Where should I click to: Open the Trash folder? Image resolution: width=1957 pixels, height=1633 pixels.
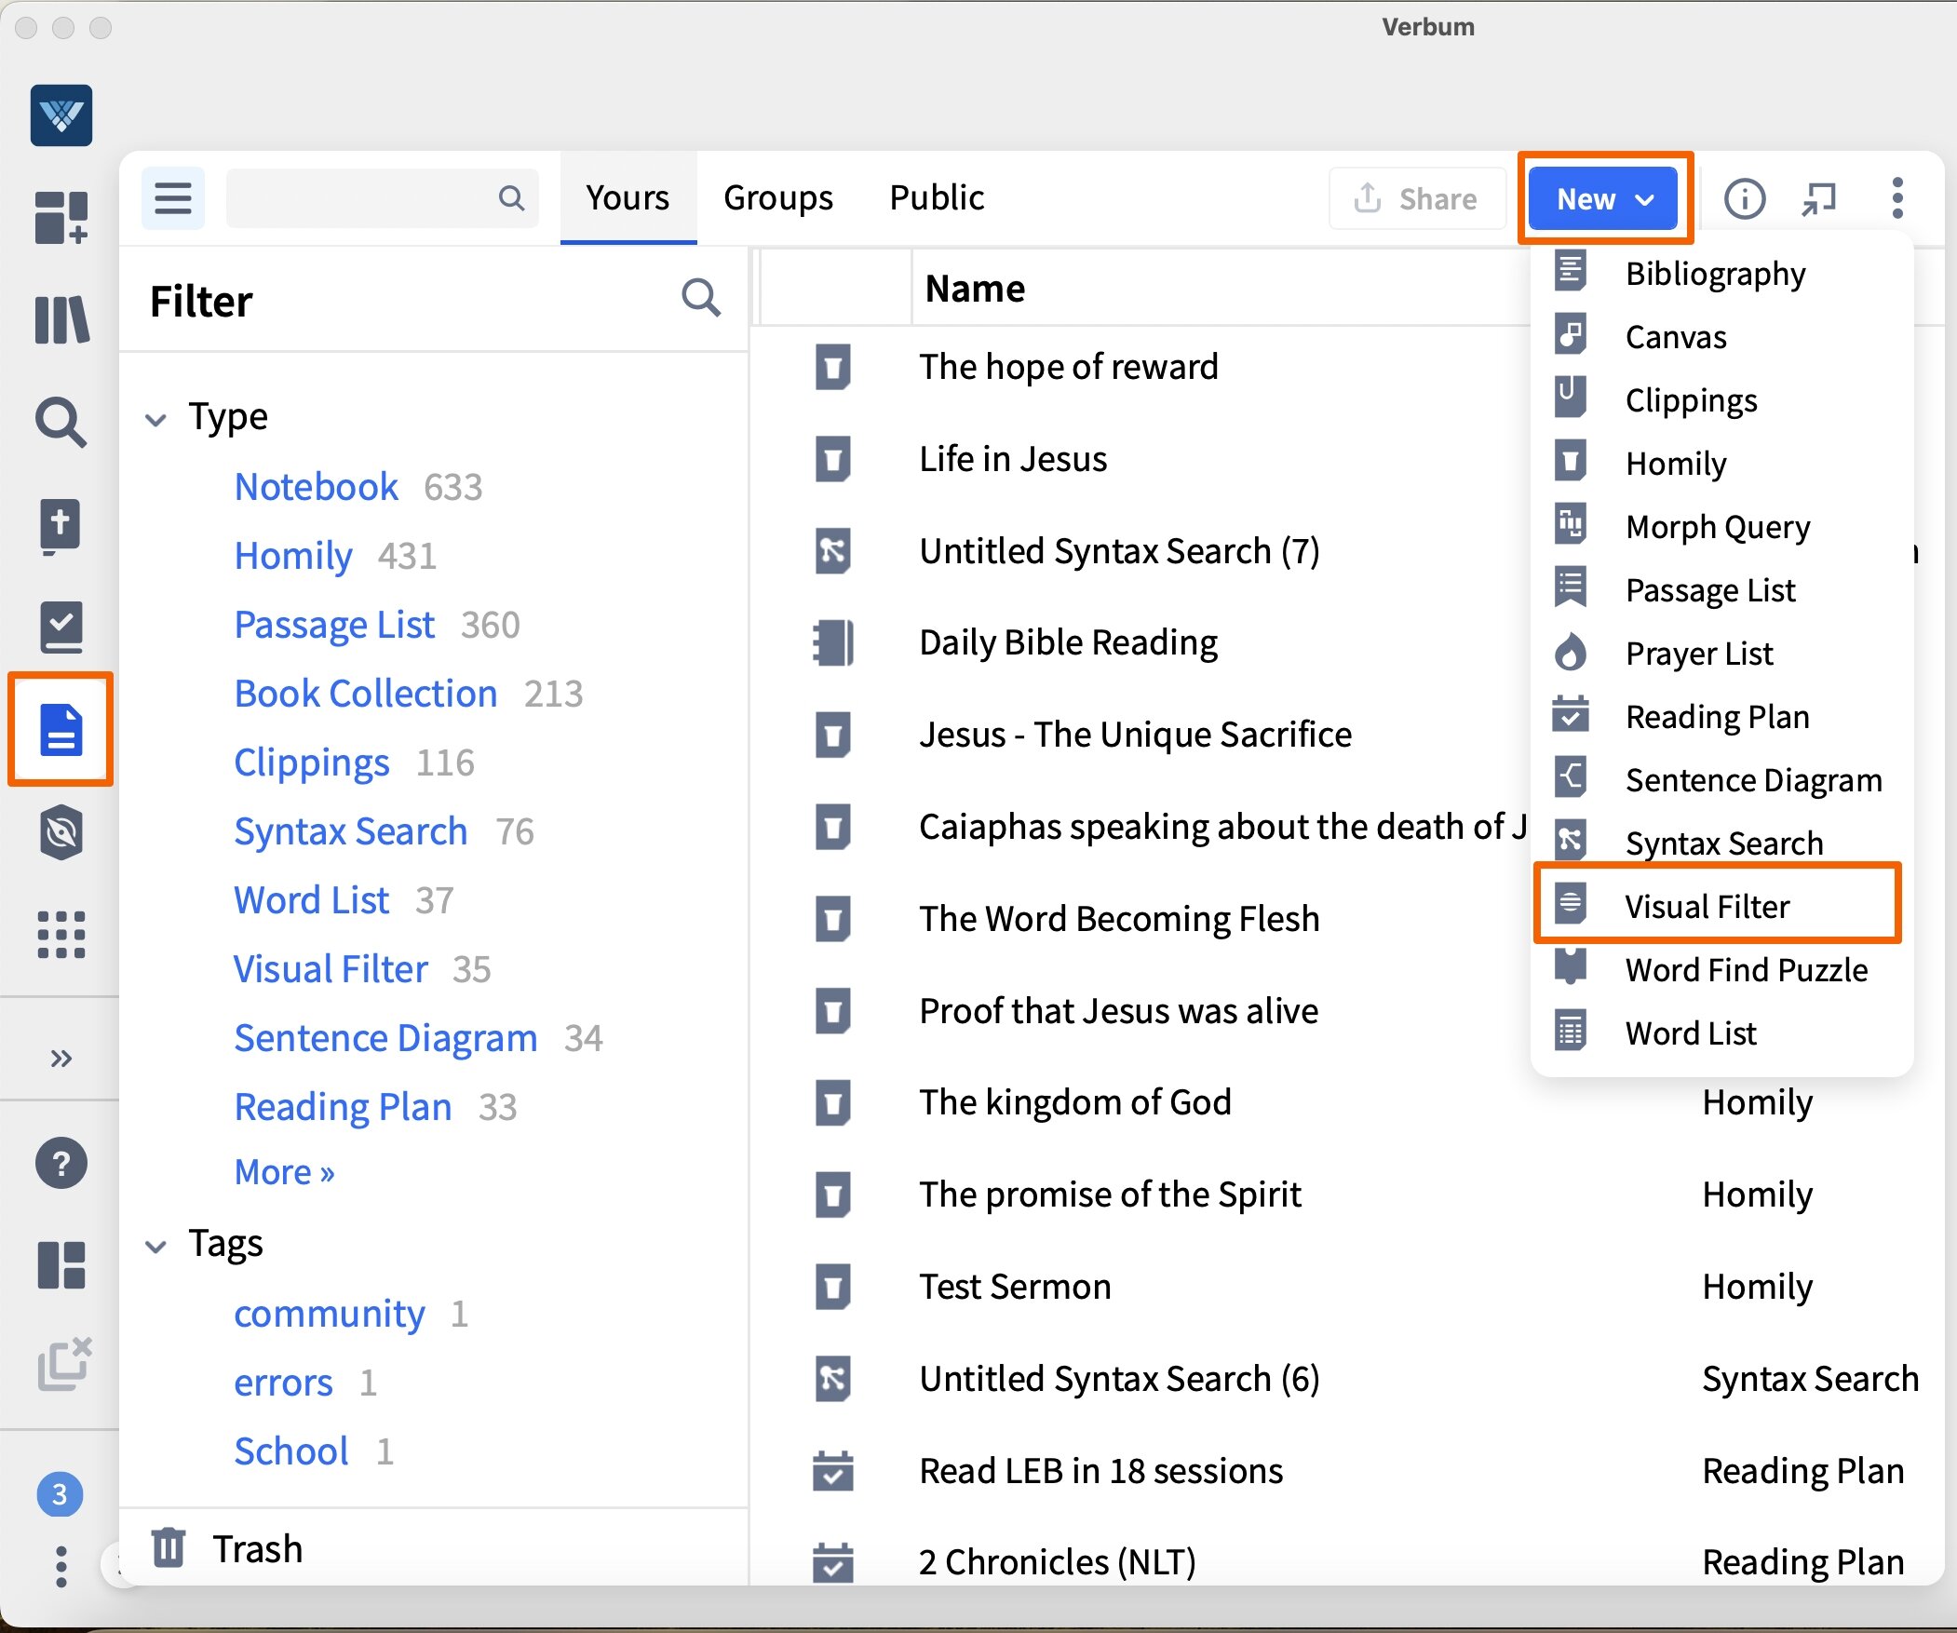point(226,1548)
